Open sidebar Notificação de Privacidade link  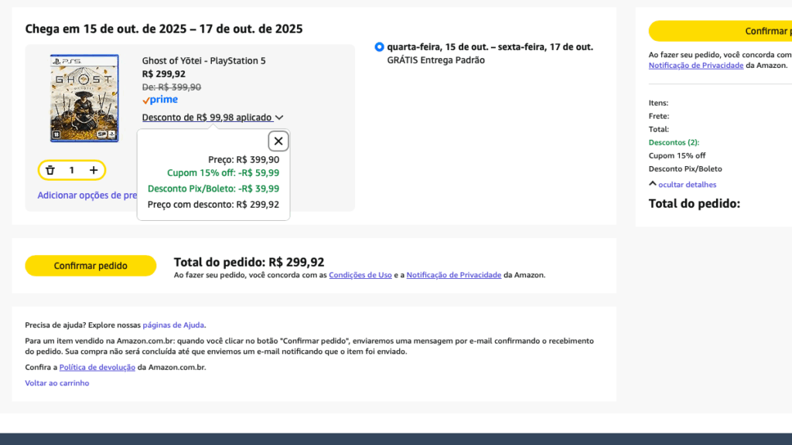pos(696,66)
